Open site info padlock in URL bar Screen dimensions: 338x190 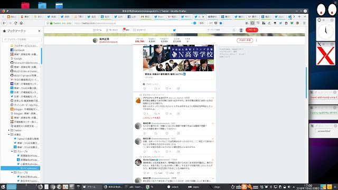(51, 23)
